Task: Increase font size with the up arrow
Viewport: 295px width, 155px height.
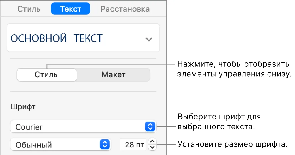Action: tap(152, 141)
